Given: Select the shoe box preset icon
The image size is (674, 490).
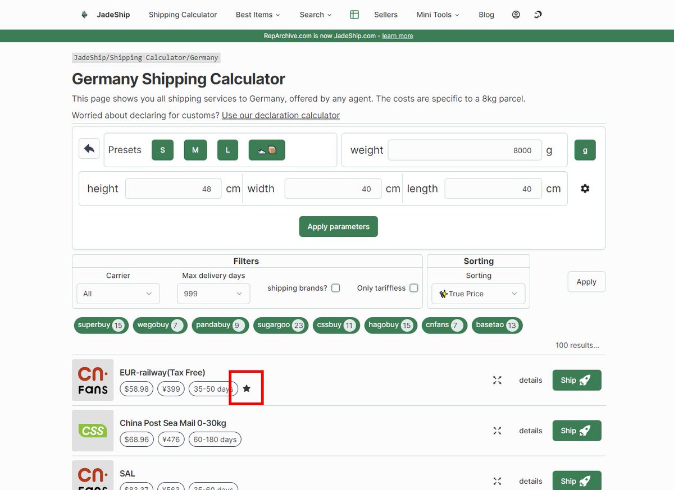Looking at the screenshot, I should point(267,150).
